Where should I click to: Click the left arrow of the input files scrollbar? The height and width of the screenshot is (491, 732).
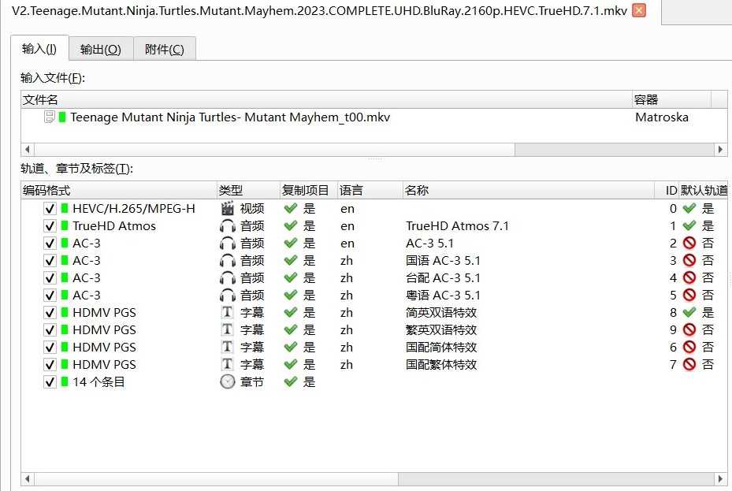(x=28, y=150)
